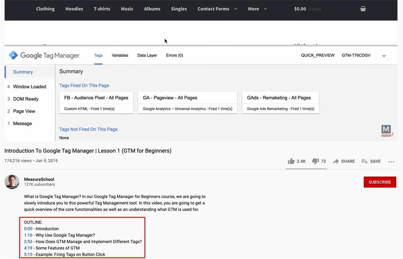Click the red SUBSCRIBE button

[380, 182]
